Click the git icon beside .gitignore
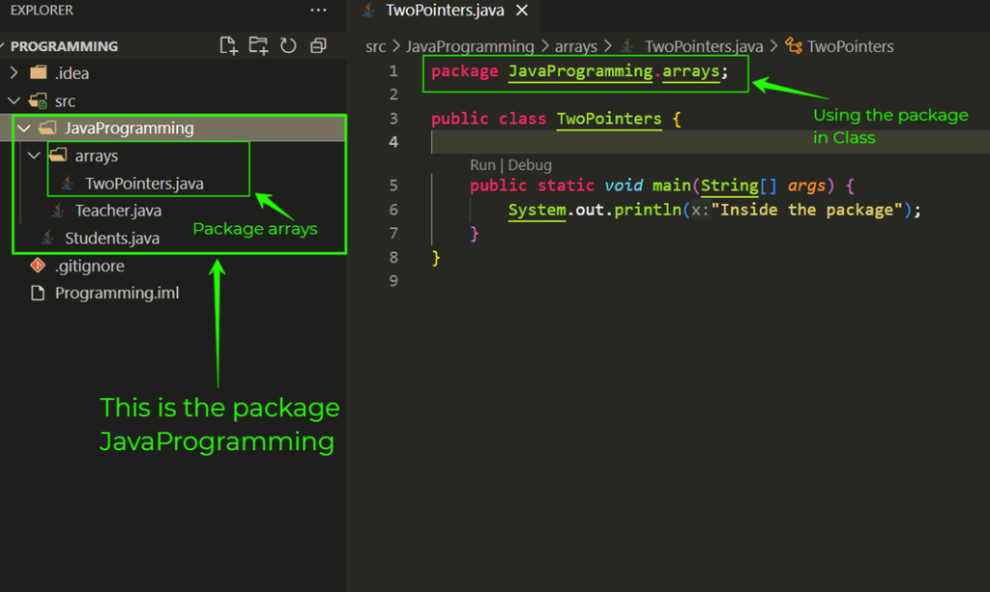Image resolution: width=990 pixels, height=592 pixels. [x=38, y=266]
